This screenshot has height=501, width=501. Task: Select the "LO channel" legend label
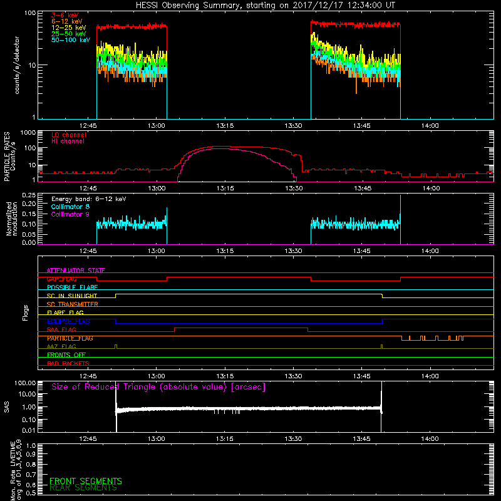69,135
